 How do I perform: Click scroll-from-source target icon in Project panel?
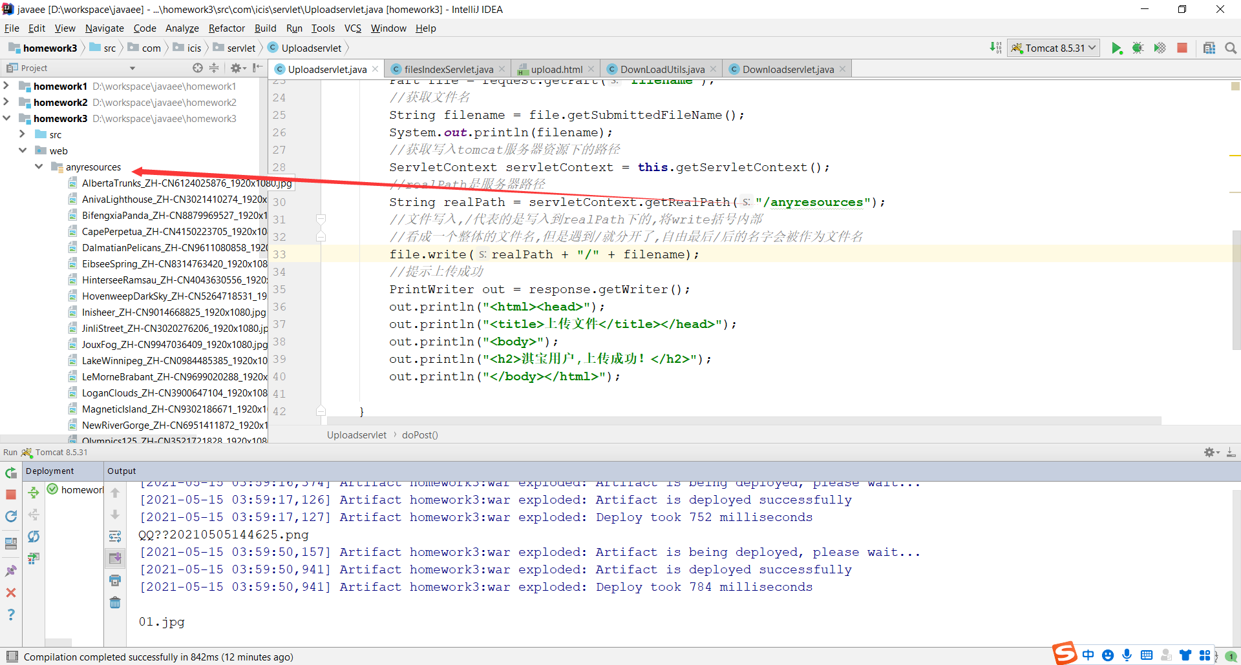pos(198,68)
